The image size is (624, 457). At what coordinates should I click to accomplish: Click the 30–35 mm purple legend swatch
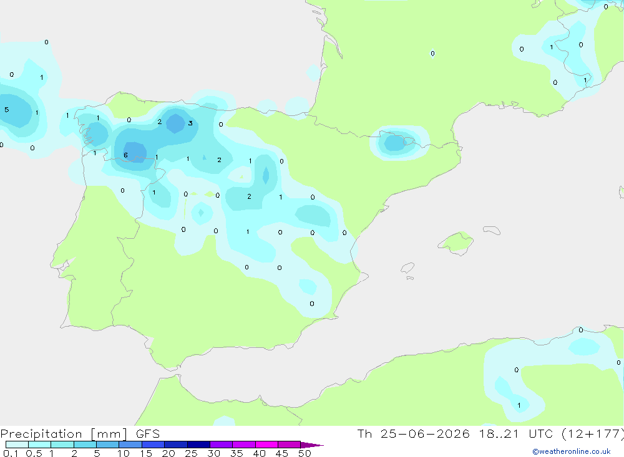click(222, 445)
